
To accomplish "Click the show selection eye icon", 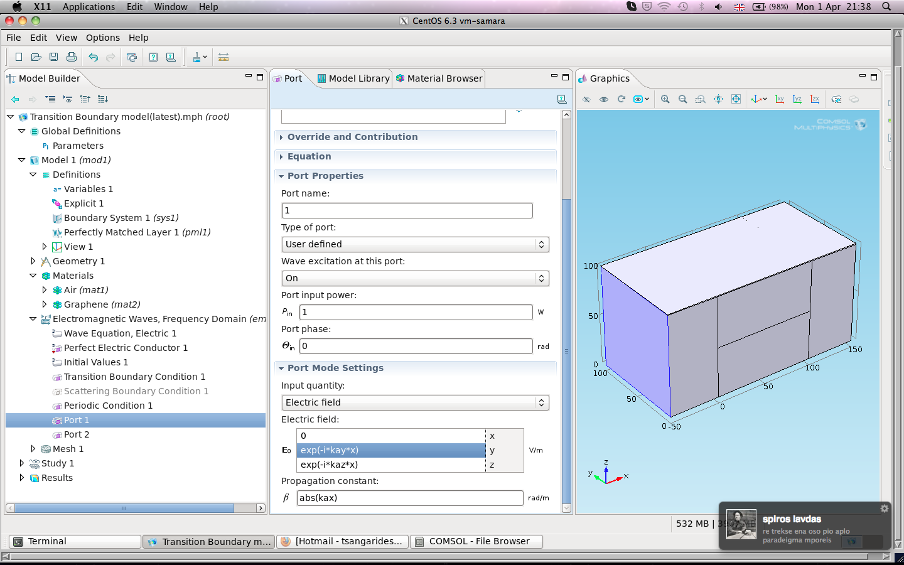I will pyautogui.click(x=604, y=99).
